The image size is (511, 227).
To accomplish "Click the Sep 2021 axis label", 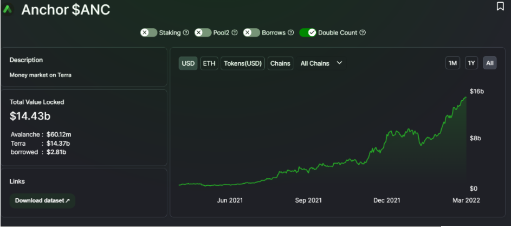I will click(308, 200).
